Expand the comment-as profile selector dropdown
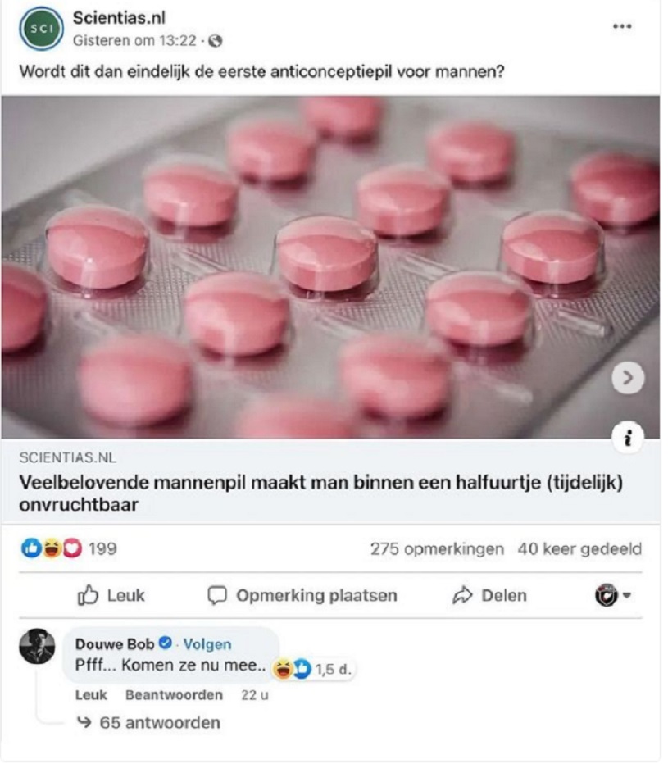The image size is (668, 764). tap(612, 594)
